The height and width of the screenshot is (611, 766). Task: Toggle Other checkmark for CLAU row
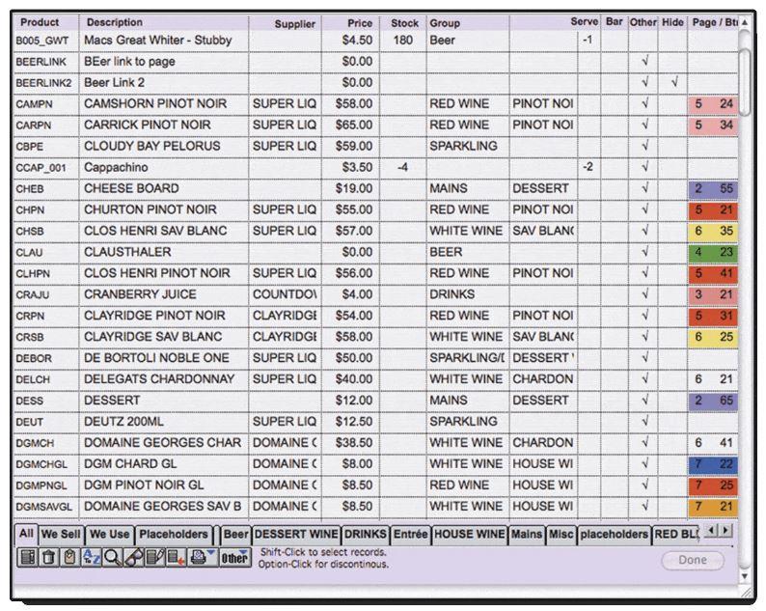pos(643,252)
